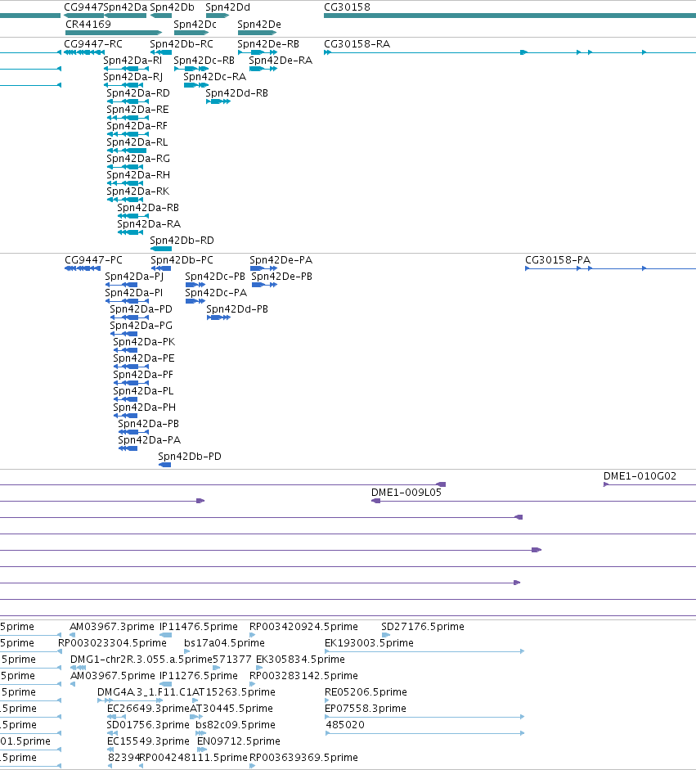Viewport: 696px width, 770px height.
Task: Select EST AM03967.3prime
Action: click(112, 627)
